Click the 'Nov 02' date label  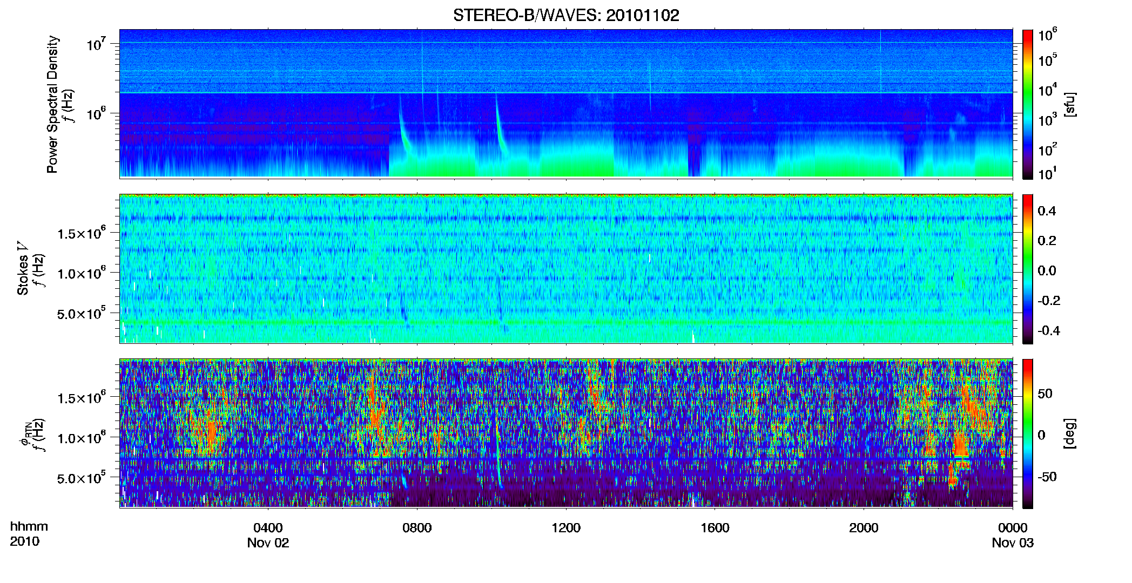[x=268, y=543]
